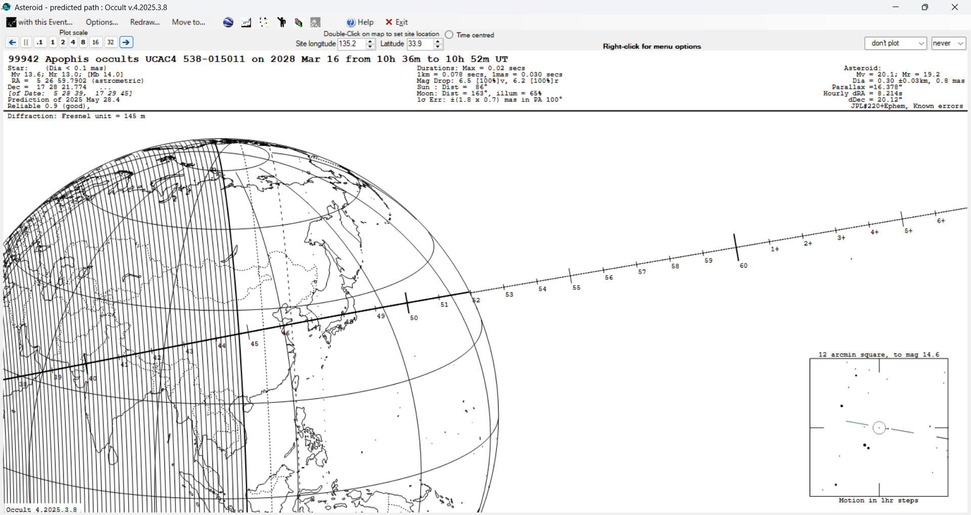The width and height of the screenshot is (971, 515).
Task: Click the Exit button
Action: pos(396,22)
